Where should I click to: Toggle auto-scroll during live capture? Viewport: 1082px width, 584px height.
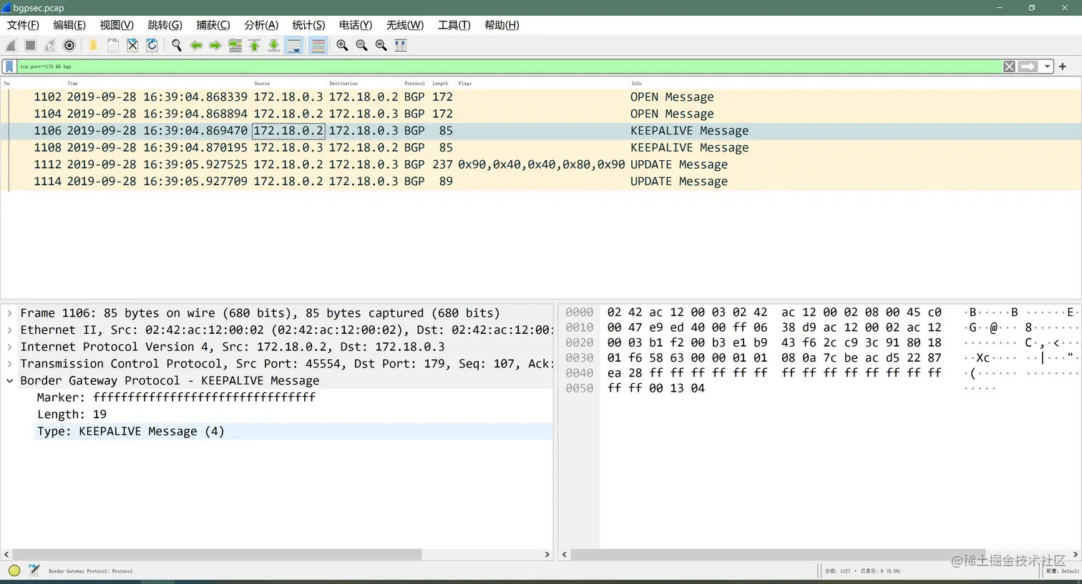pos(294,45)
